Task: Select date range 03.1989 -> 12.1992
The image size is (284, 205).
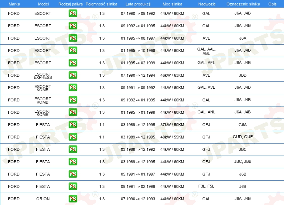Action: click(138, 149)
